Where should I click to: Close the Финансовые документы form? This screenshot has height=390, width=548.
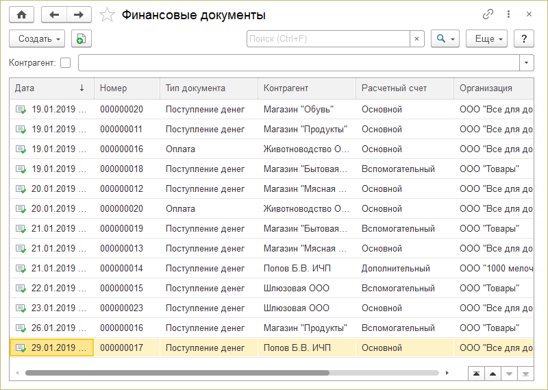point(529,14)
